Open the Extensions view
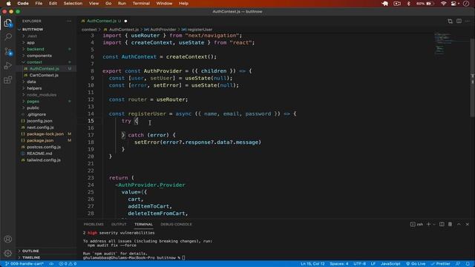Screen dimensions: 475x267 (x=8, y=80)
